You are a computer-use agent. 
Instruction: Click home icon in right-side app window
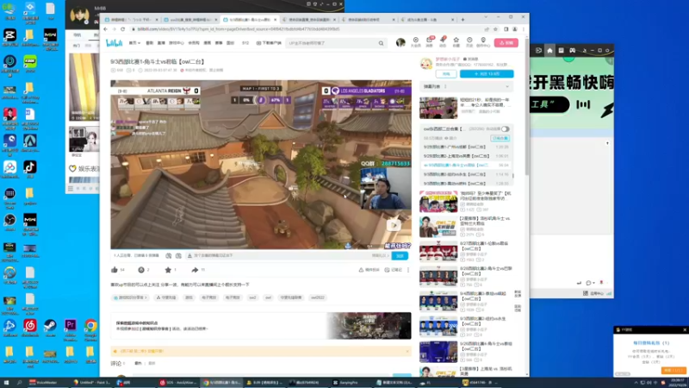(549, 51)
